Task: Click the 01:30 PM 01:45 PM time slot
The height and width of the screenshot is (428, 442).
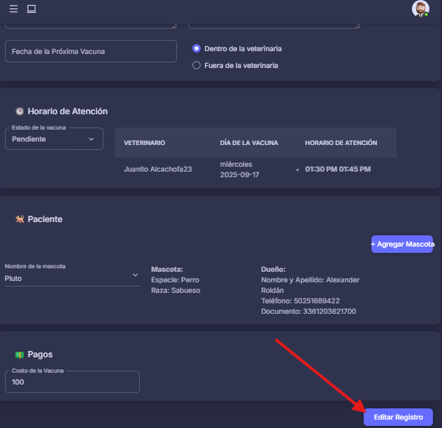Action: [338, 169]
